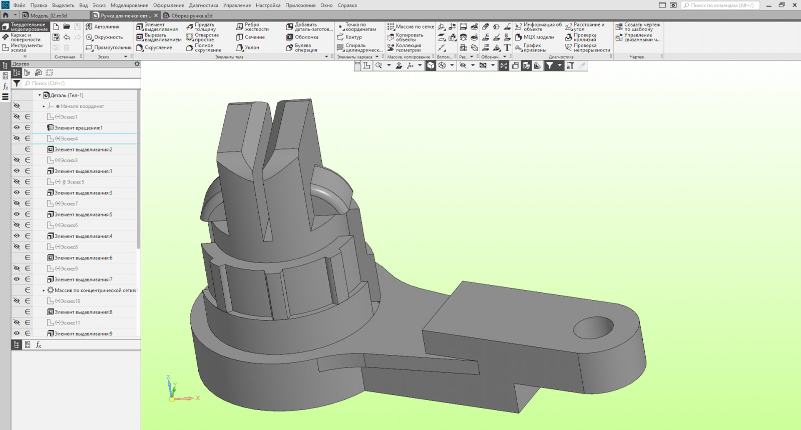Expand Массив по концентрической сетке node
The height and width of the screenshot is (430, 801).
pos(44,290)
